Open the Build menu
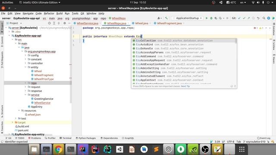 [x=60, y=13]
